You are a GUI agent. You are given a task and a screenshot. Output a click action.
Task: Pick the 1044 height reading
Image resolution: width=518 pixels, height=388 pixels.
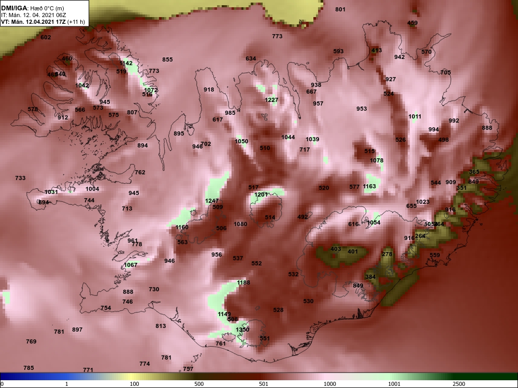point(288,137)
